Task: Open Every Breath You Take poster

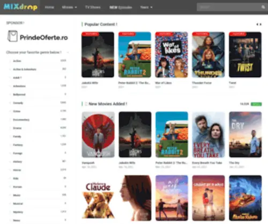Action: (x=209, y=134)
